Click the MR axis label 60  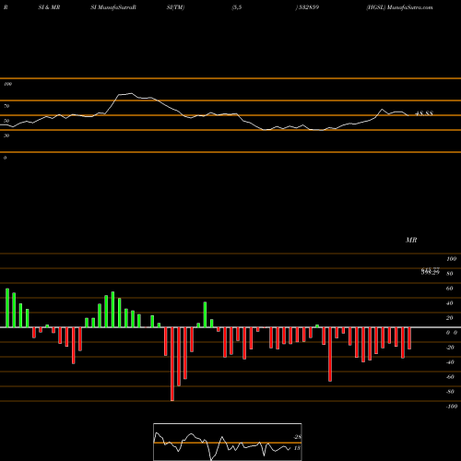(449, 289)
